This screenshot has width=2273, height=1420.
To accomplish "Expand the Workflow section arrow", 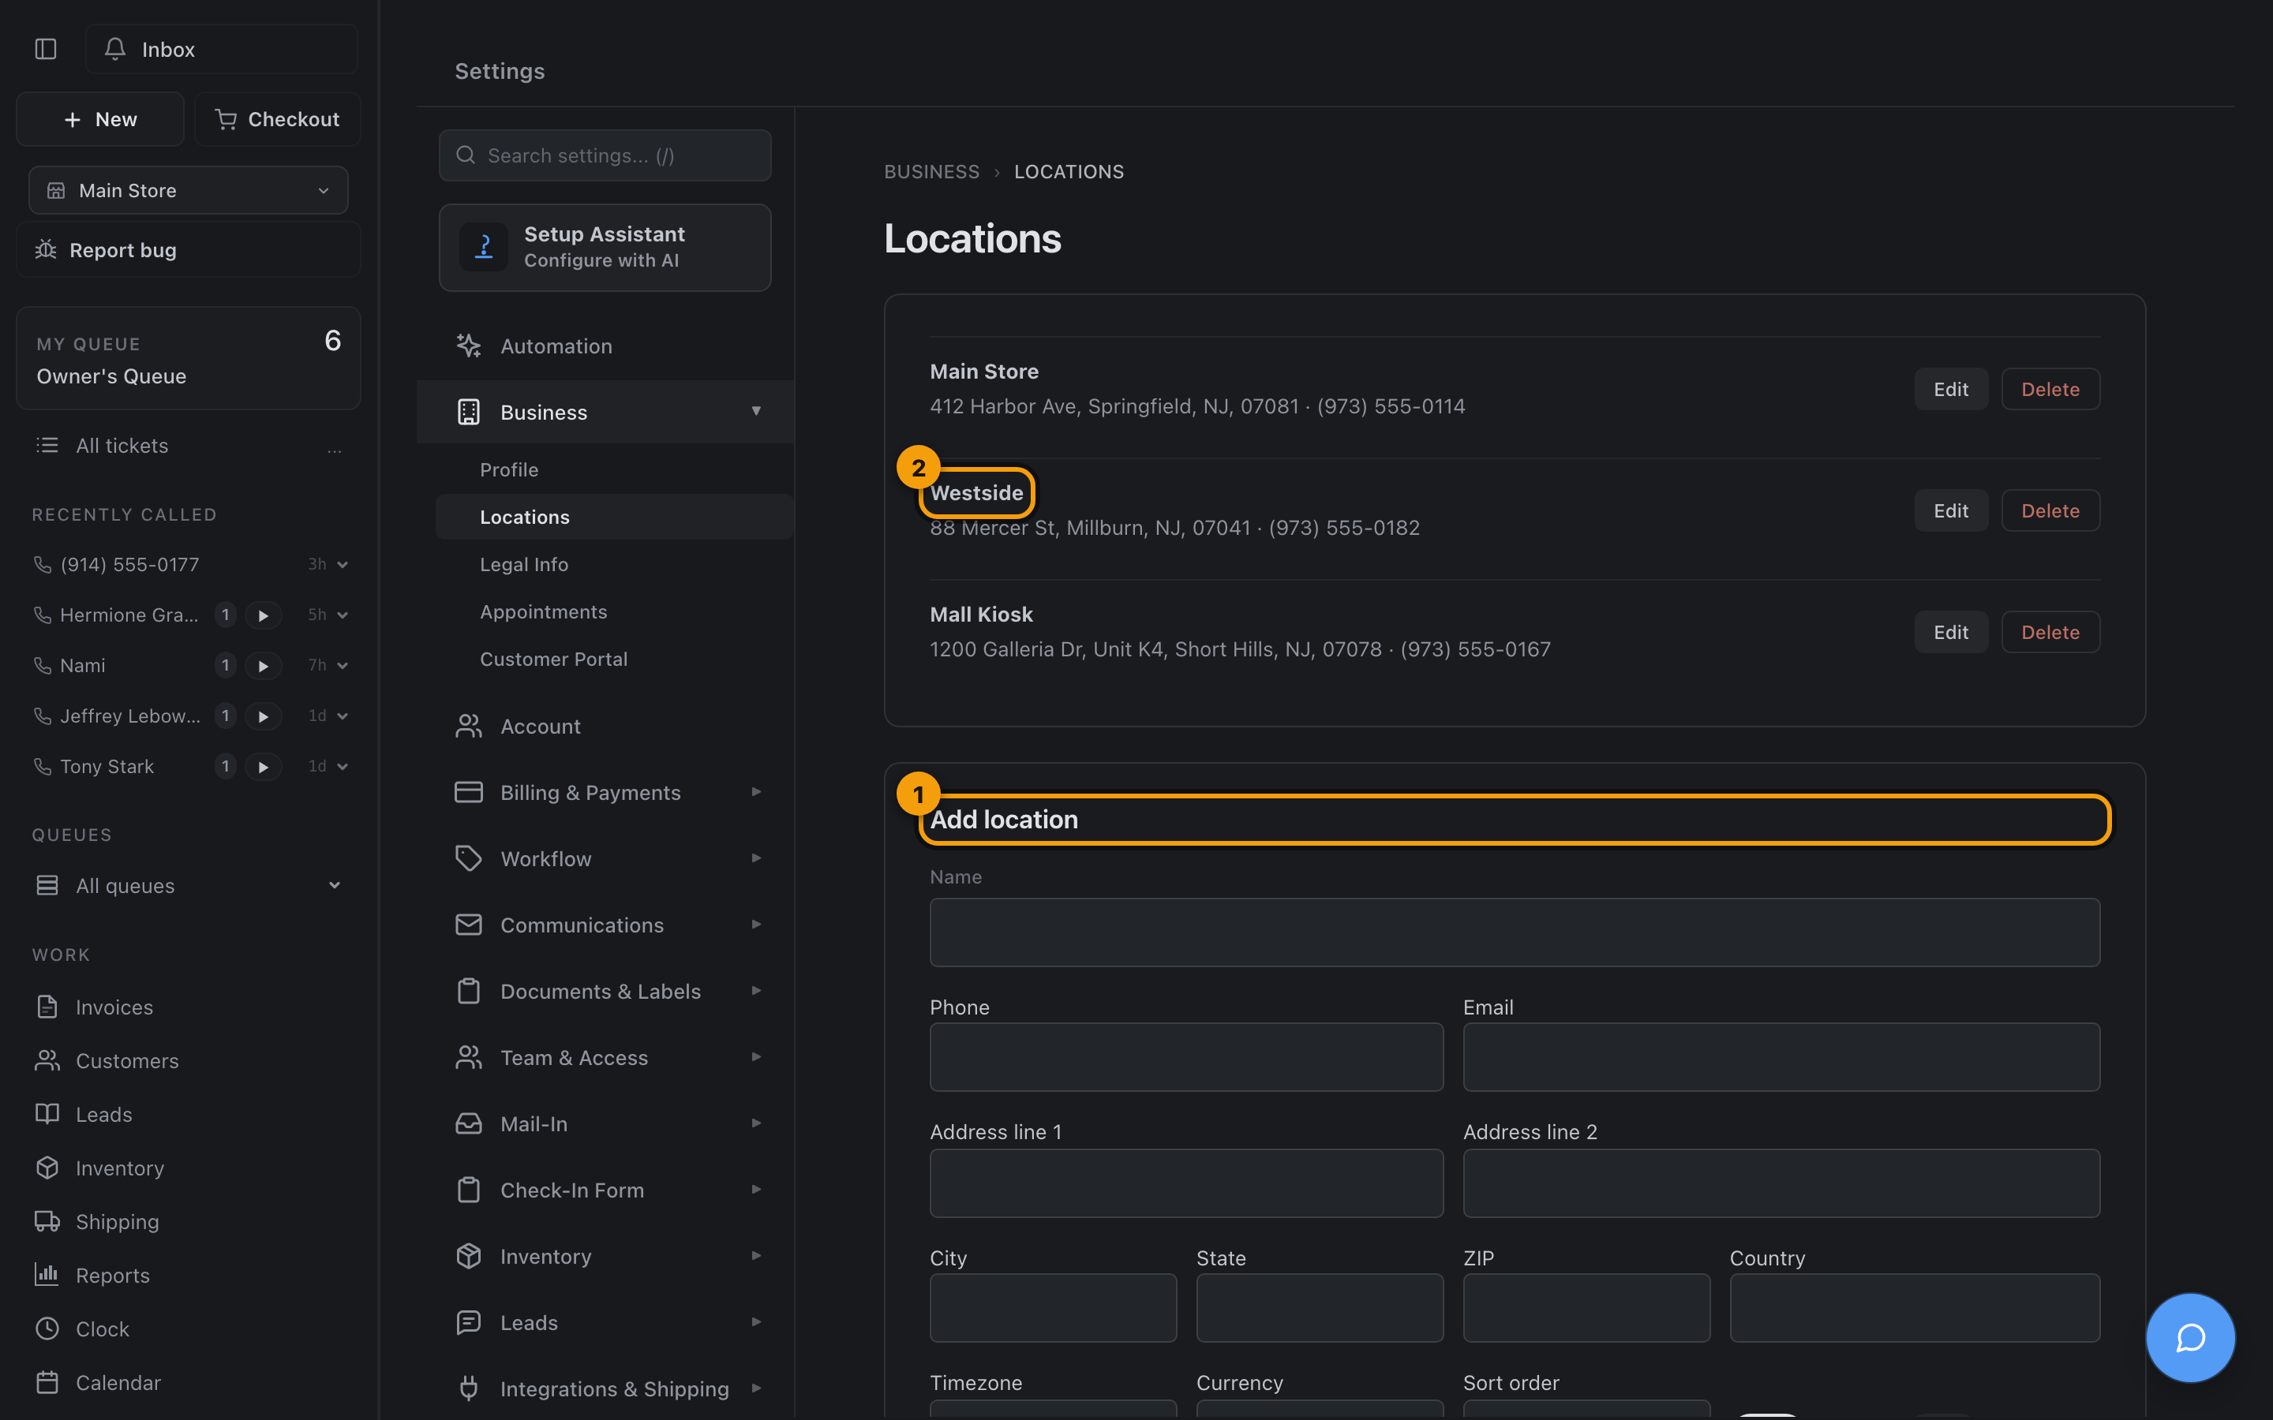I will click(756, 858).
